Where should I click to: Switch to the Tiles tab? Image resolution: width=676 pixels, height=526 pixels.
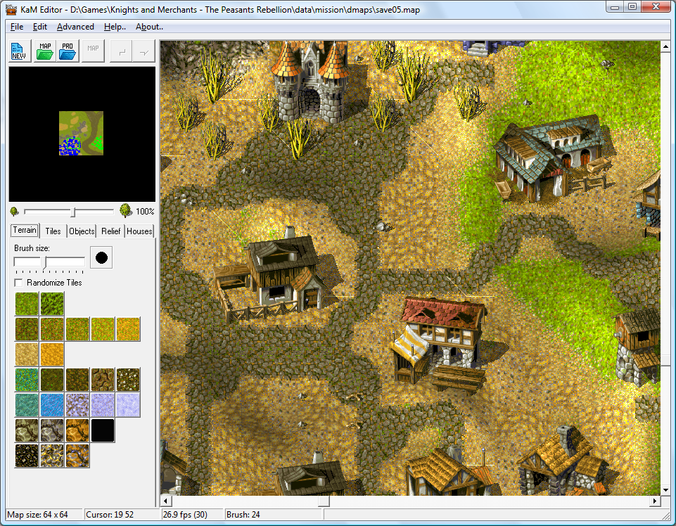[x=53, y=231]
